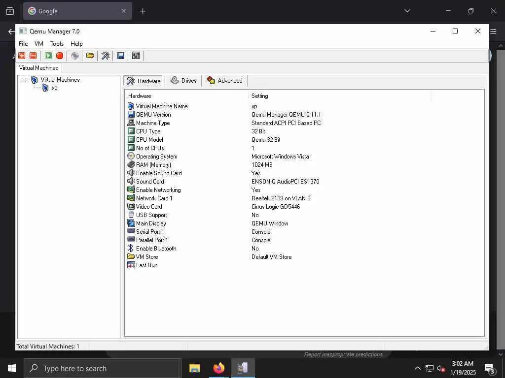Click the ENSONIQ AudioPCI ES1370 value
Screen dimensions: 505x378
pos(286,181)
